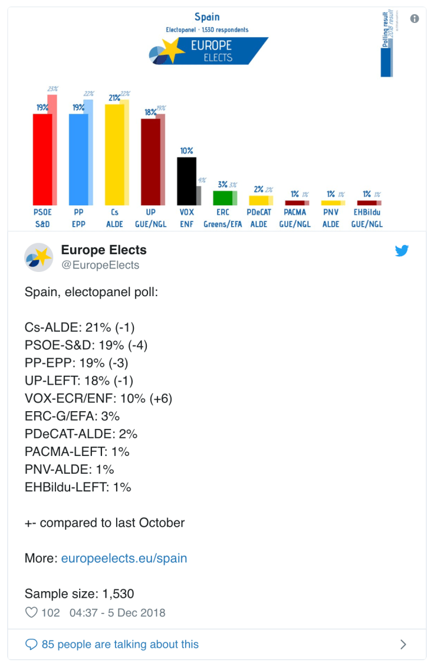Click the black VOX bar
The width and height of the screenshot is (434, 669).
point(188,180)
